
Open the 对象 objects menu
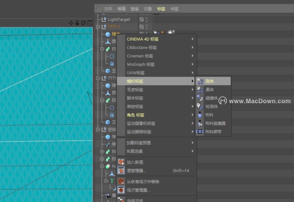(x=148, y=9)
